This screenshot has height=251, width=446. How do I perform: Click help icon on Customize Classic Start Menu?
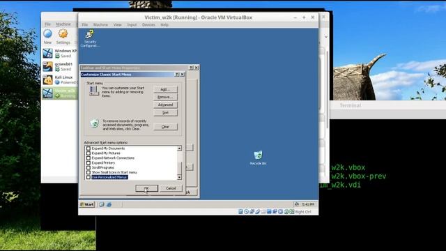[x=176, y=75]
